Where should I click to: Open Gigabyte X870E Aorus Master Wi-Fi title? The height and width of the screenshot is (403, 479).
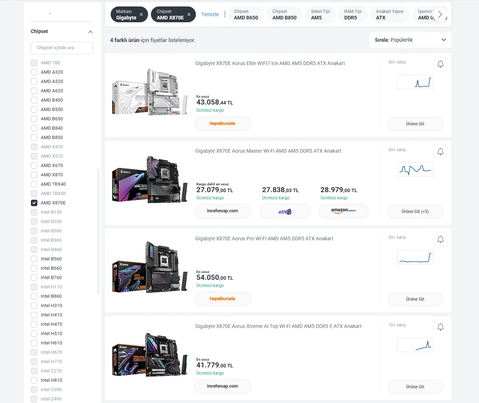click(x=268, y=151)
